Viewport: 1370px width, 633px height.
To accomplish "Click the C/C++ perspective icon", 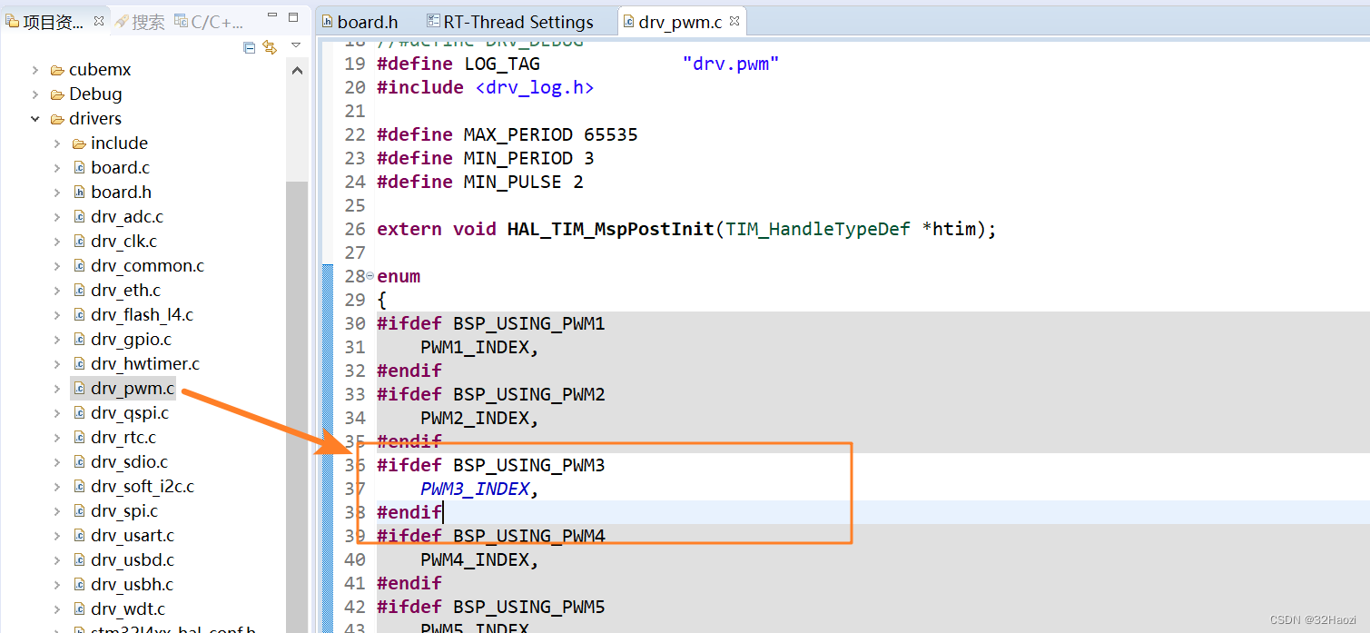I will (182, 21).
